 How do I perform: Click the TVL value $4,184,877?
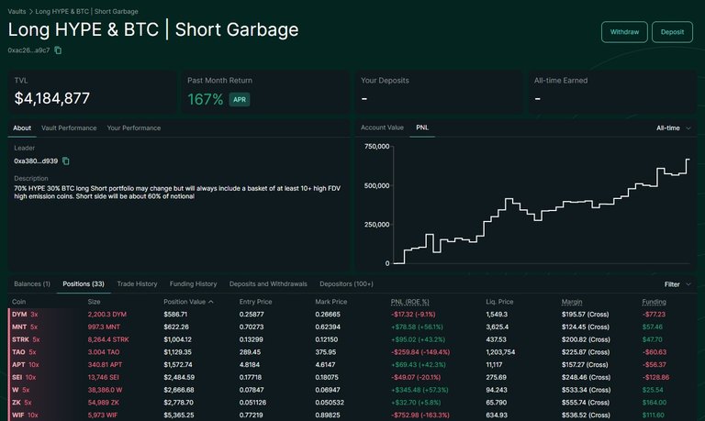[52, 98]
